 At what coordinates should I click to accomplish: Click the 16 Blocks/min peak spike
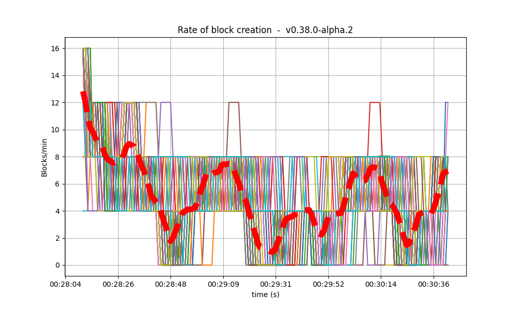pyautogui.click(x=87, y=48)
